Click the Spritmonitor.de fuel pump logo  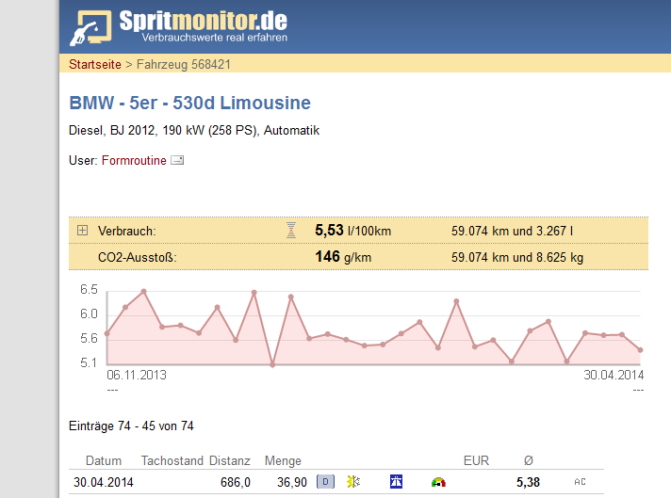[x=94, y=26]
